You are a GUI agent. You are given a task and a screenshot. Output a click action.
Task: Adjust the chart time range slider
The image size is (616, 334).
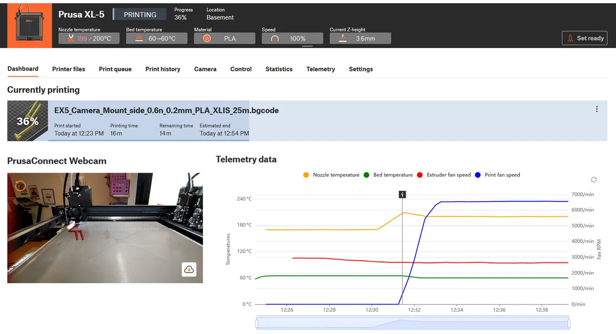[411, 324]
